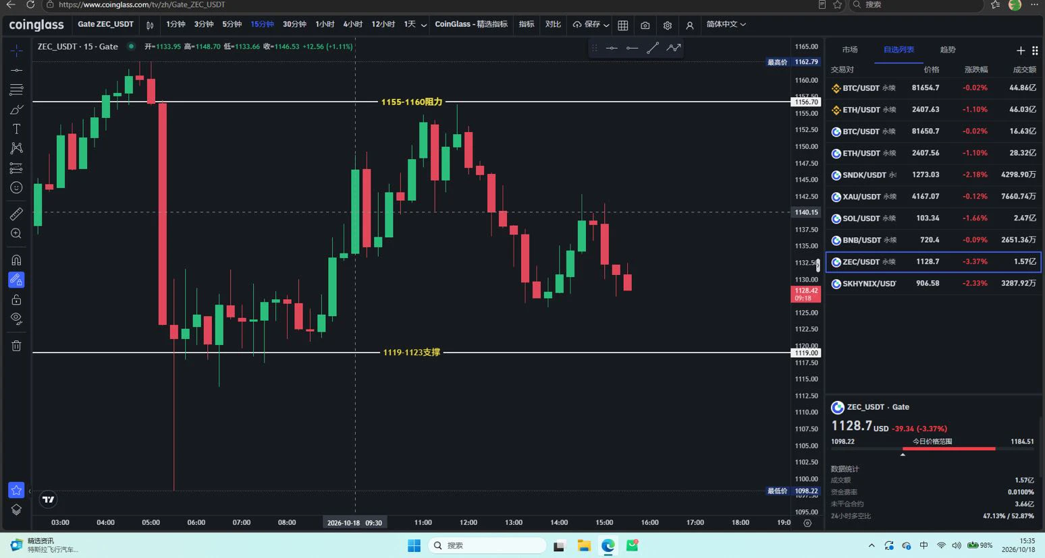The height and width of the screenshot is (558, 1045).
Task: Open the 保存 save dropdown
Action: click(x=591, y=24)
